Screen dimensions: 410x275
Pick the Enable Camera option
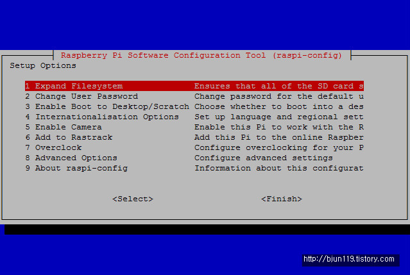coord(194,127)
